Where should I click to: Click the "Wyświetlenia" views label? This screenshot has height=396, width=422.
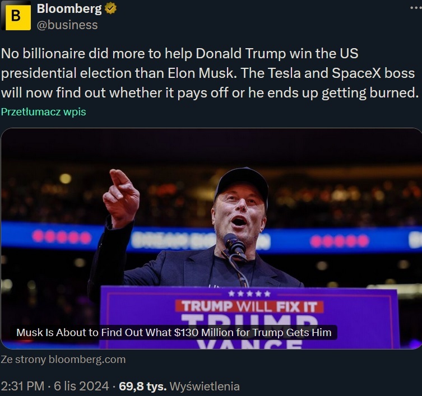(x=205, y=386)
